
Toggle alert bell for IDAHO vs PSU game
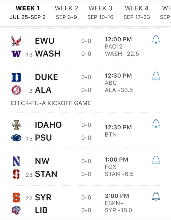click(x=156, y=124)
